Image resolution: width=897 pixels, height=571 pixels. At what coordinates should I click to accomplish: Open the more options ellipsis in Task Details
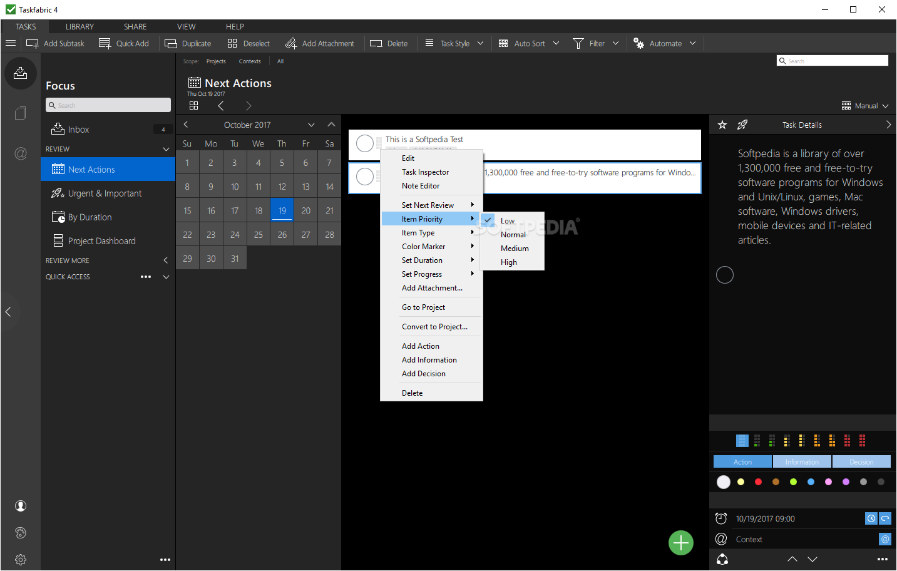[883, 559]
